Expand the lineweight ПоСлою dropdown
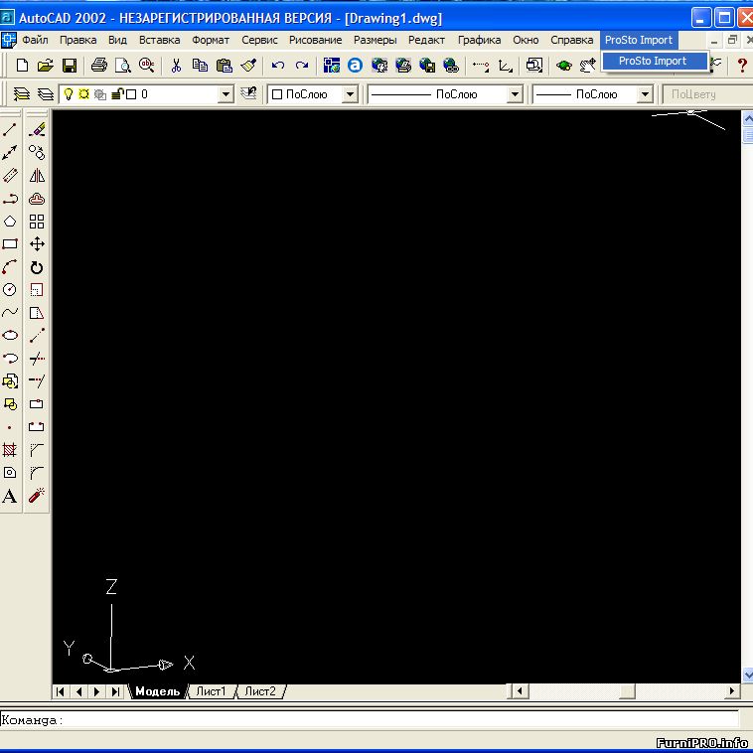Viewport: 753px width, 753px height. [646, 94]
